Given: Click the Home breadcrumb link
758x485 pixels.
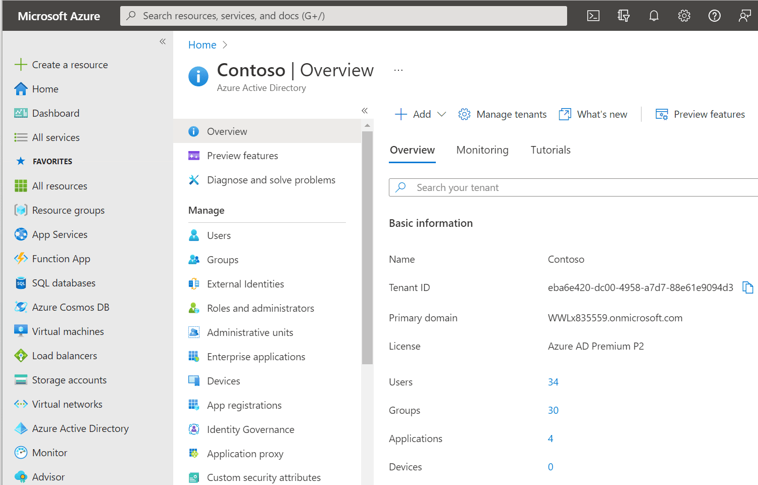Looking at the screenshot, I should coord(202,45).
